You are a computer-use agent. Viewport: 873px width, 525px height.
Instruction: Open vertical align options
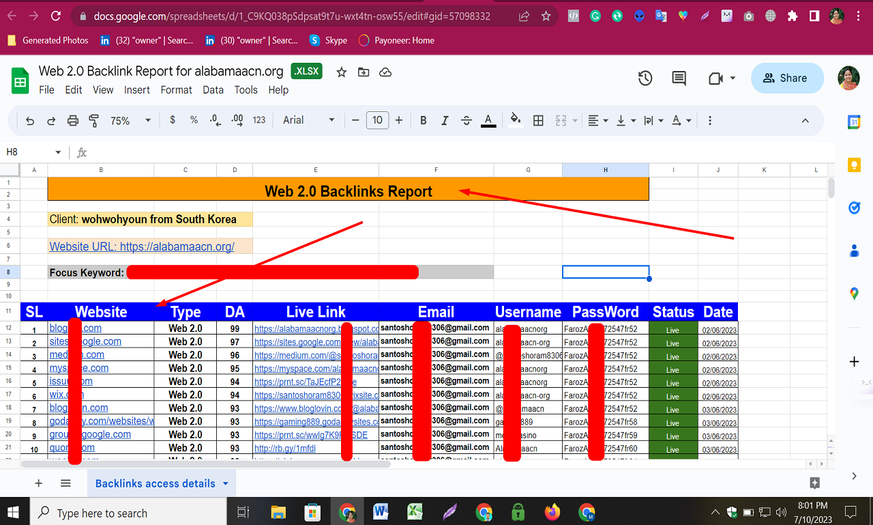pyautogui.click(x=625, y=120)
